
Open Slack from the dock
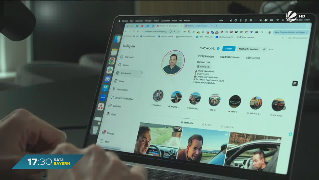pos(110,70)
